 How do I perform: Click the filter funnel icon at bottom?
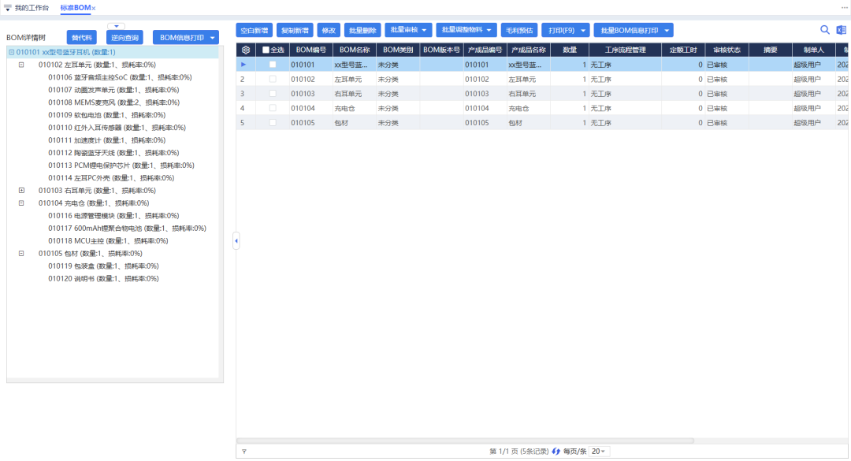click(244, 452)
